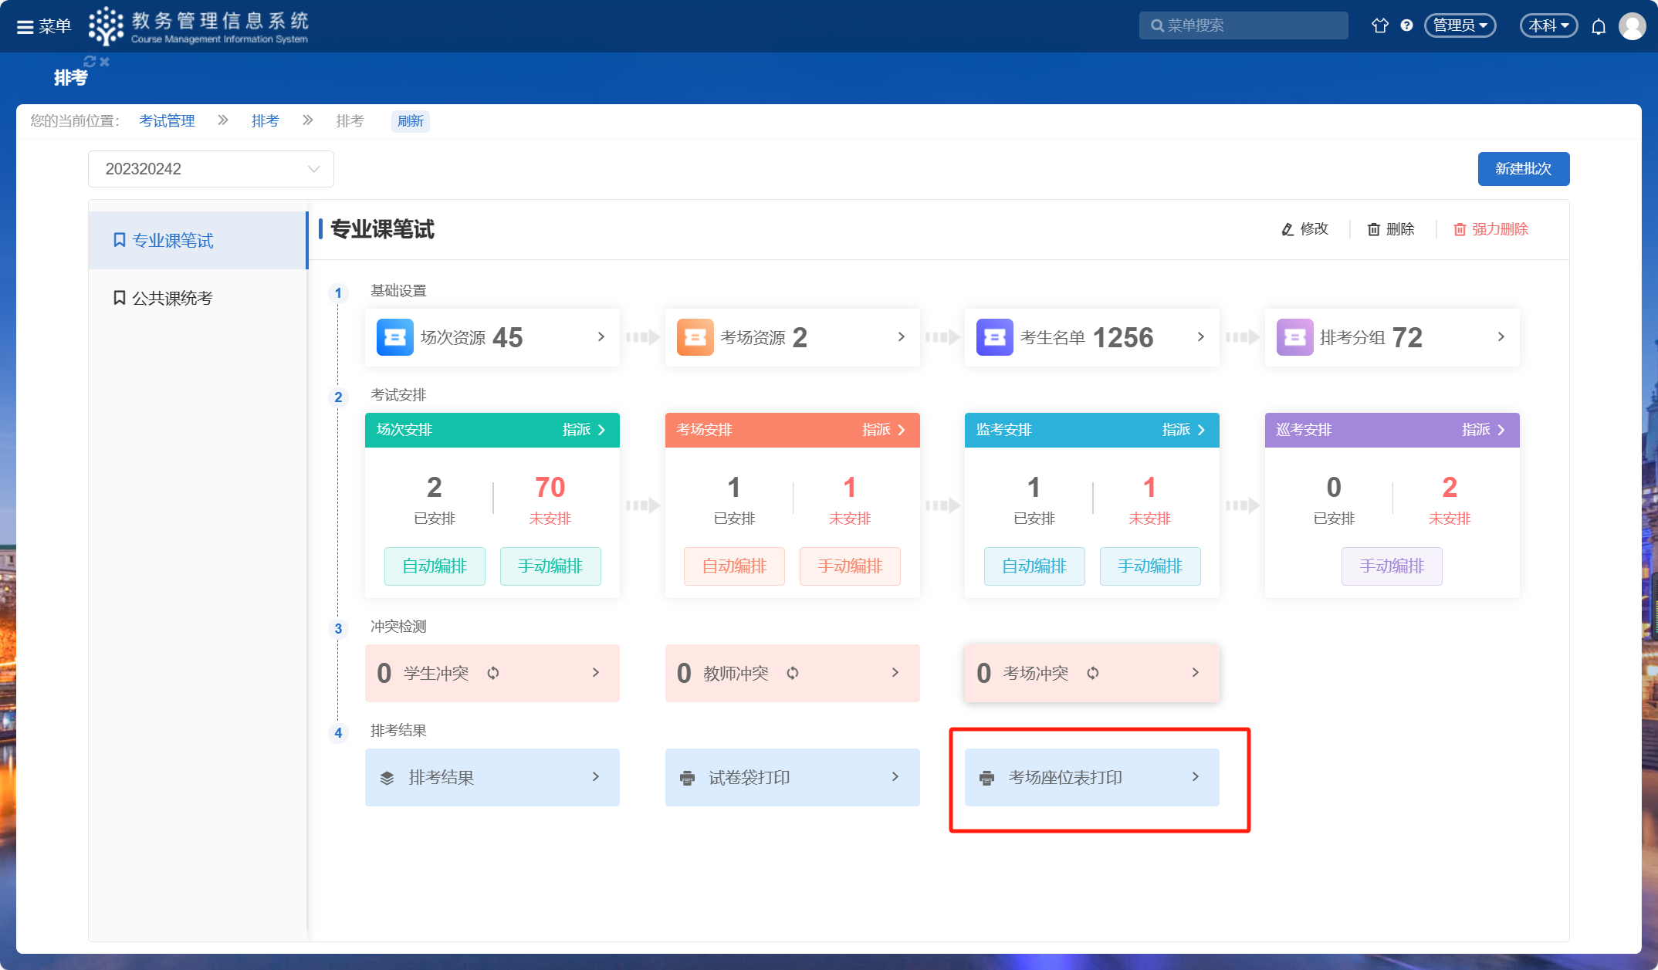Screen dimensions: 1658x970
Task: Select 公共课统考 in sidebar
Action: [x=171, y=298]
